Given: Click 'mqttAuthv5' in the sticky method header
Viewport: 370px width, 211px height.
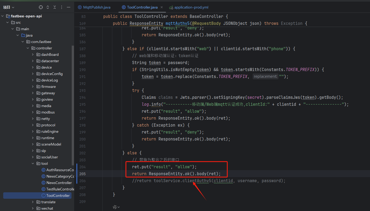Looking at the screenshot, I should [178, 24].
